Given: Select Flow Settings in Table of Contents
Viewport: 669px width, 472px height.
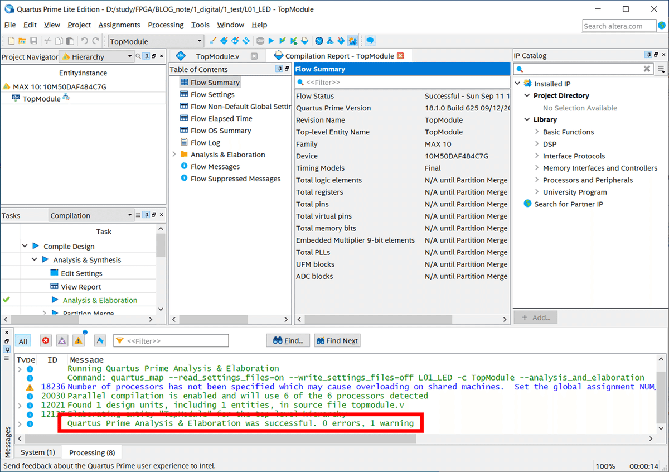Looking at the screenshot, I should pos(212,94).
